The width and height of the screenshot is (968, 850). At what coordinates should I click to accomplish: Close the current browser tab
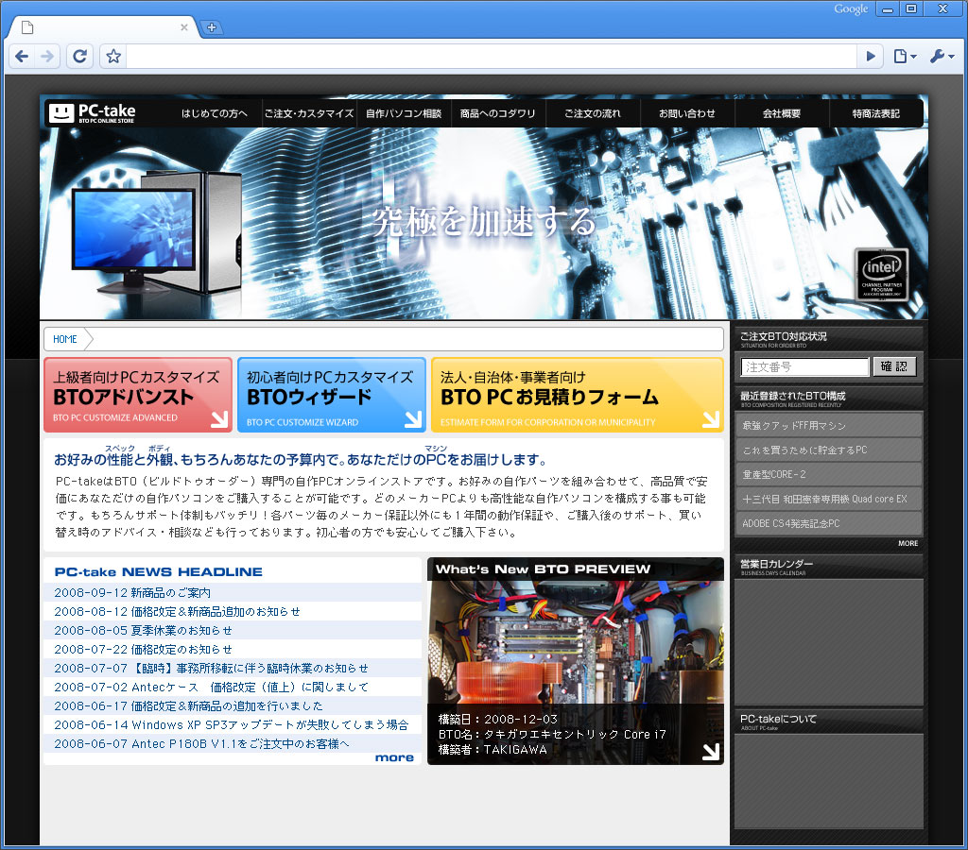pyautogui.click(x=184, y=27)
